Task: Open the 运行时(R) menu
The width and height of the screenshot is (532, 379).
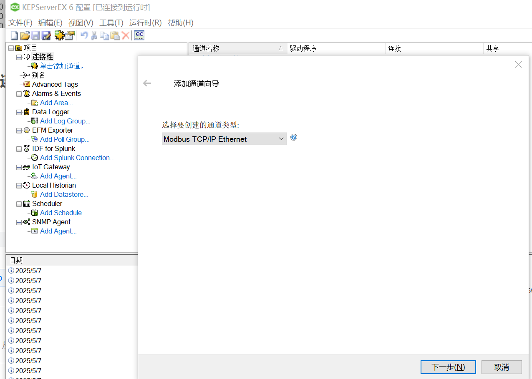Action: (x=146, y=23)
